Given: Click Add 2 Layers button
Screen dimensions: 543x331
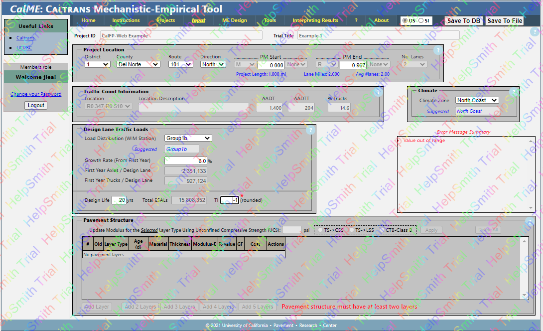Looking at the screenshot, I should [x=140, y=307].
